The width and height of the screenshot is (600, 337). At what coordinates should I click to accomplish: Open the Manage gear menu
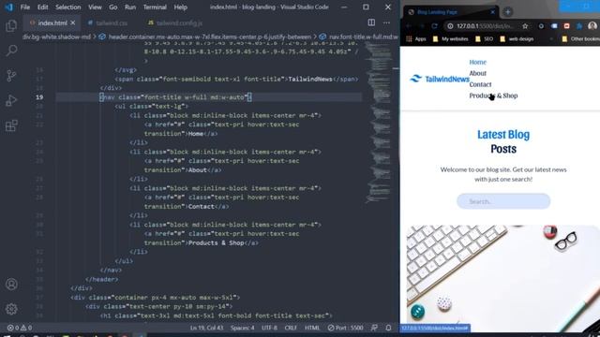coord(11,309)
